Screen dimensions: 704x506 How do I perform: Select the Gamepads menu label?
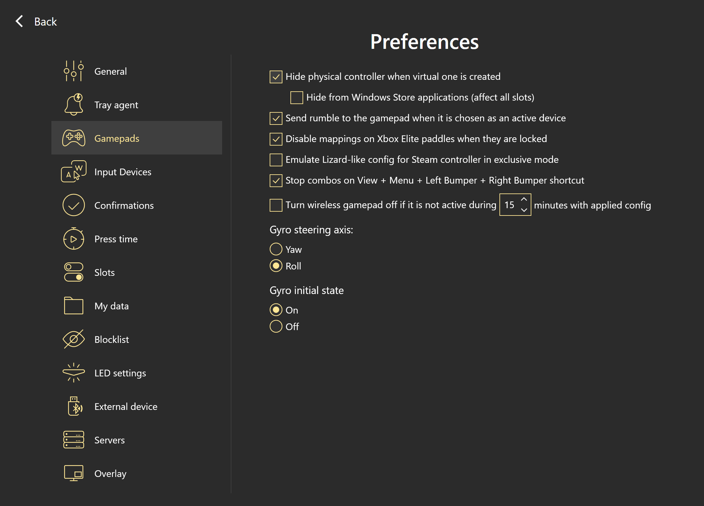(x=117, y=139)
